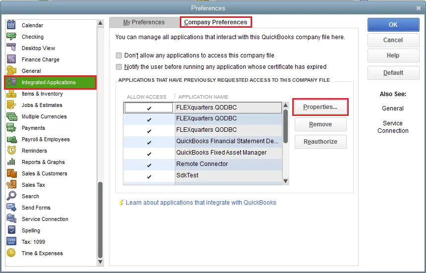Click the Payroll & Employees icon
Screen dimensions: 426x273
12,139
